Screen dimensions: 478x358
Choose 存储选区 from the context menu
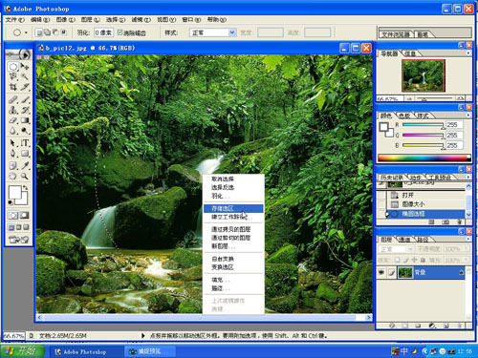tap(233, 208)
